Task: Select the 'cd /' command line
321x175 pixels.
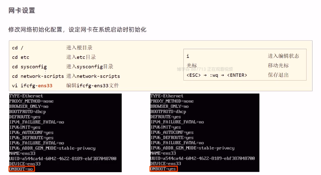Action: coord(18,48)
